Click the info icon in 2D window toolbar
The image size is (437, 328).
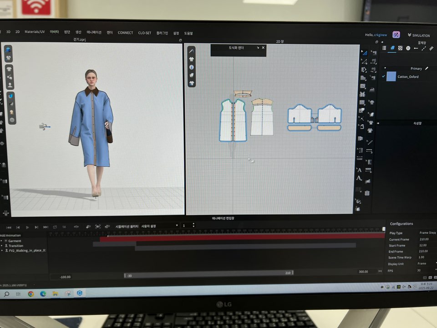192,67
